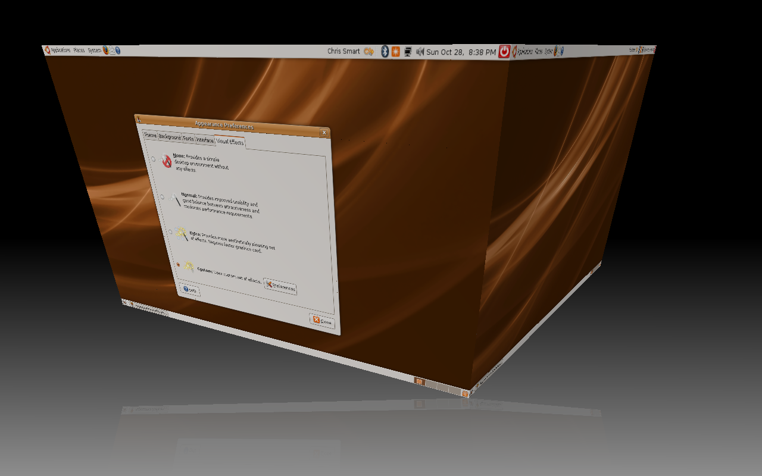Open the Trash icon on the bottom panel
The height and width of the screenshot is (476, 762).
[x=465, y=393]
